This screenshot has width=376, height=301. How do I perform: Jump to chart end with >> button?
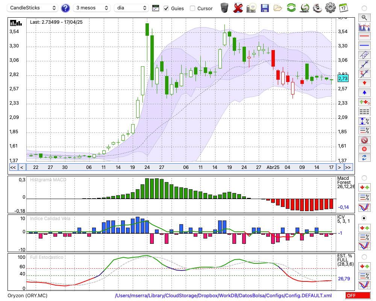click(x=348, y=167)
